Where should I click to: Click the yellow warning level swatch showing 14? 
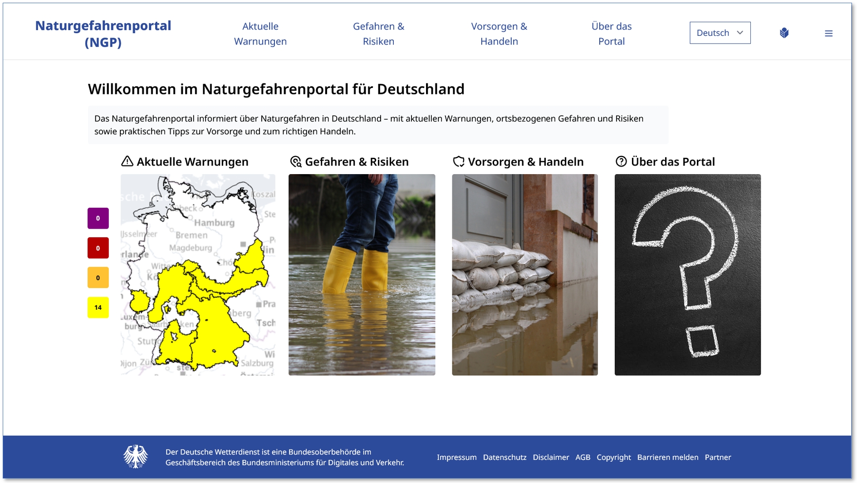tap(98, 307)
